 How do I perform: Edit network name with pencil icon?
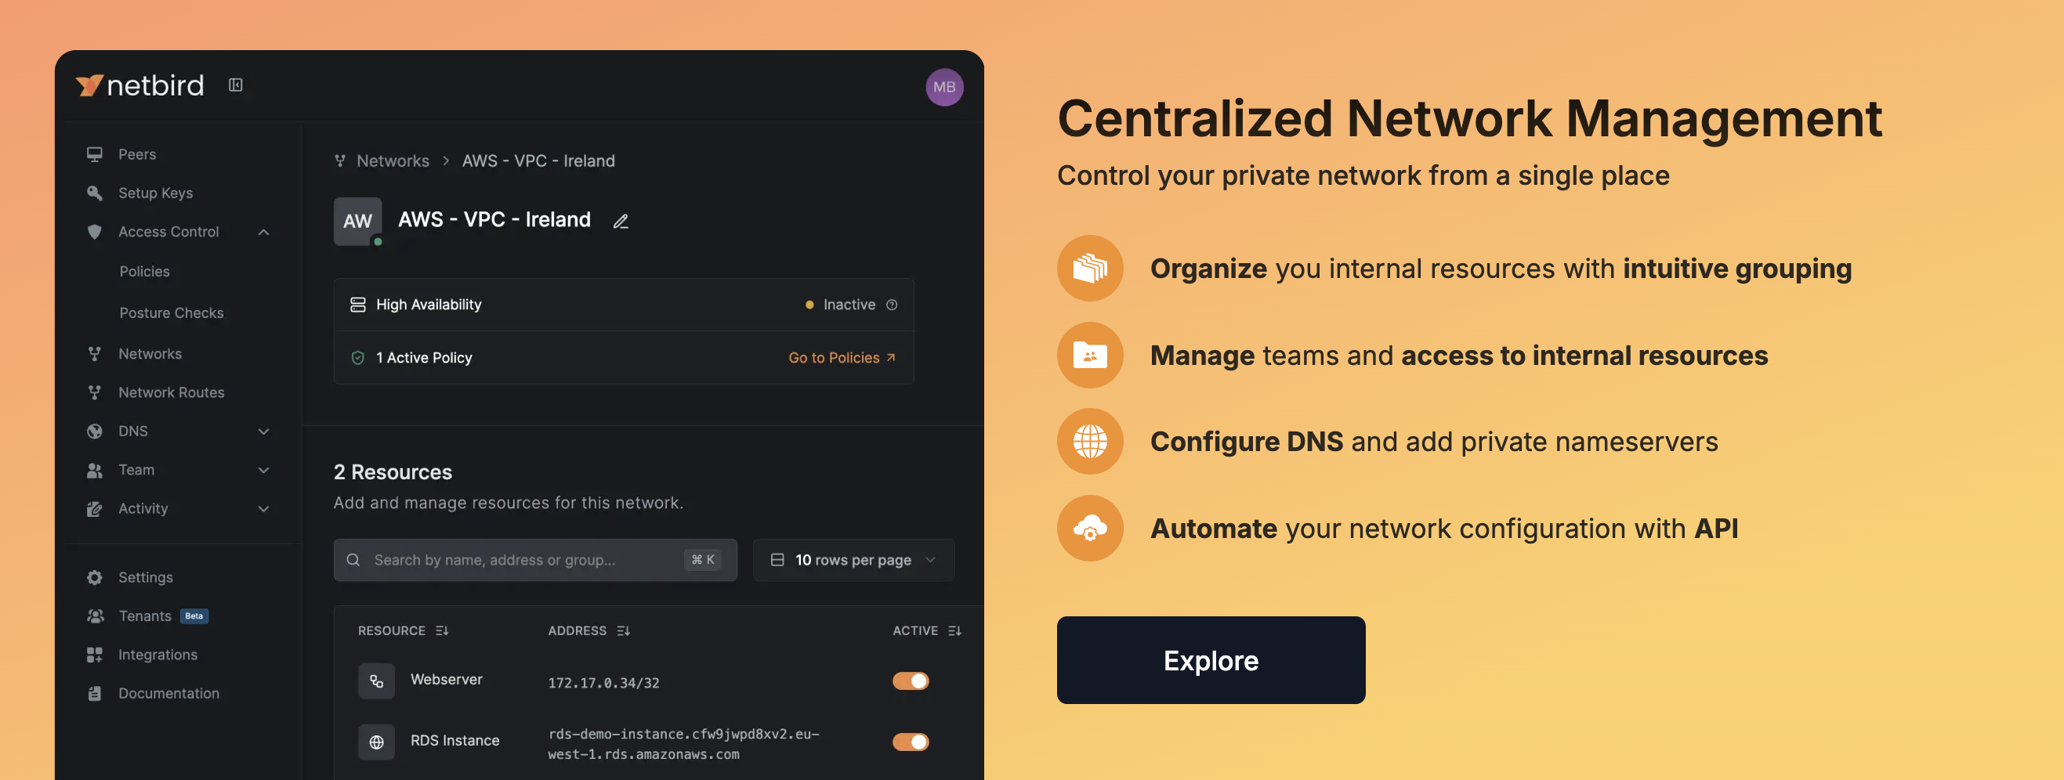[x=621, y=221]
